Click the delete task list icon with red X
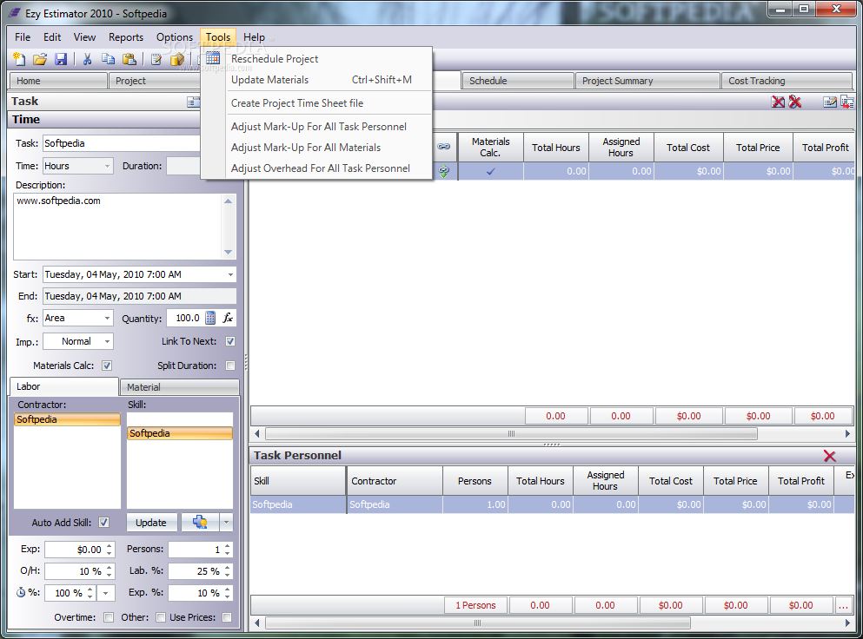 [778, 102]
